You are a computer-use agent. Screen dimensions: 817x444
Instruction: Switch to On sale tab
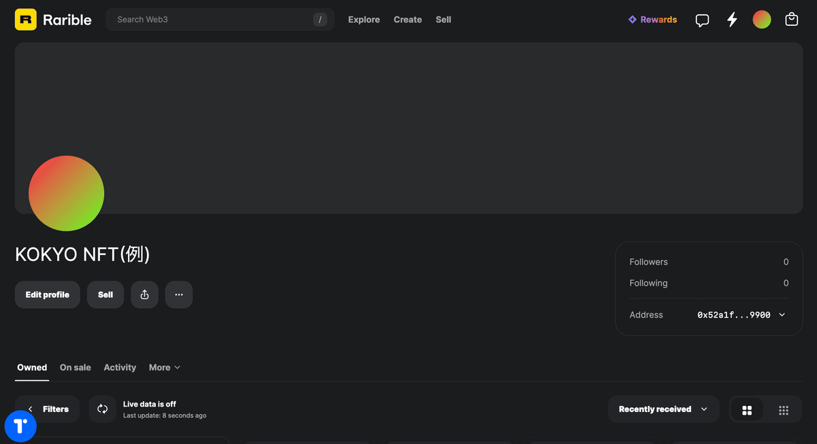click(75, 367)
